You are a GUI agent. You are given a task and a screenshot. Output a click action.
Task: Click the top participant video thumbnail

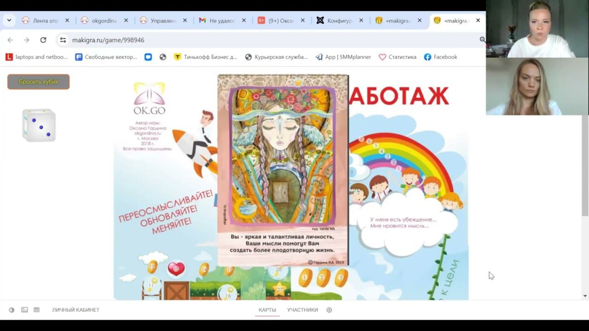tap(537, 29)
